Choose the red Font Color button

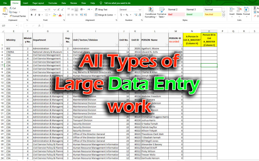(60, 15)
